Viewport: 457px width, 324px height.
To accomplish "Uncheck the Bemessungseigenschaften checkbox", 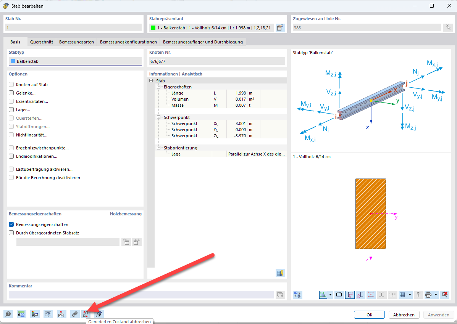I will (x=11, y=225).
